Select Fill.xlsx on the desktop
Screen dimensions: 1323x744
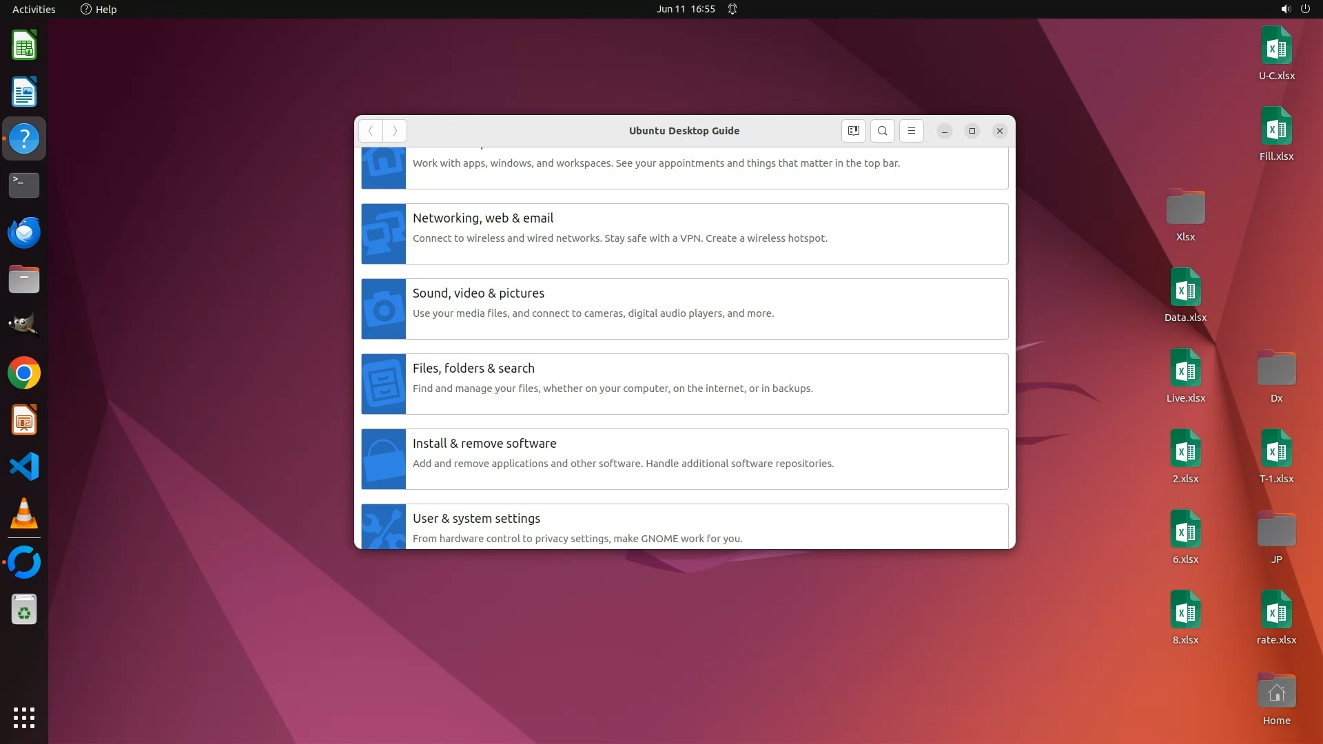point(1277,134)
